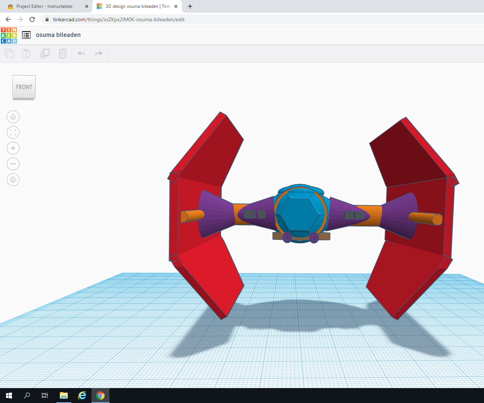The image size is (484, 403).
Task: Fit all objects in view
Action: point(13,132)
